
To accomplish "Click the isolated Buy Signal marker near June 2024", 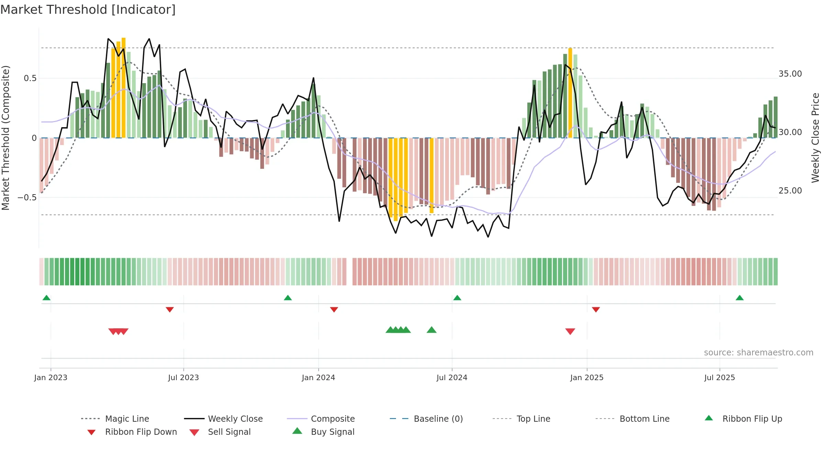I will pyautogui.click(x=431, y=330).
